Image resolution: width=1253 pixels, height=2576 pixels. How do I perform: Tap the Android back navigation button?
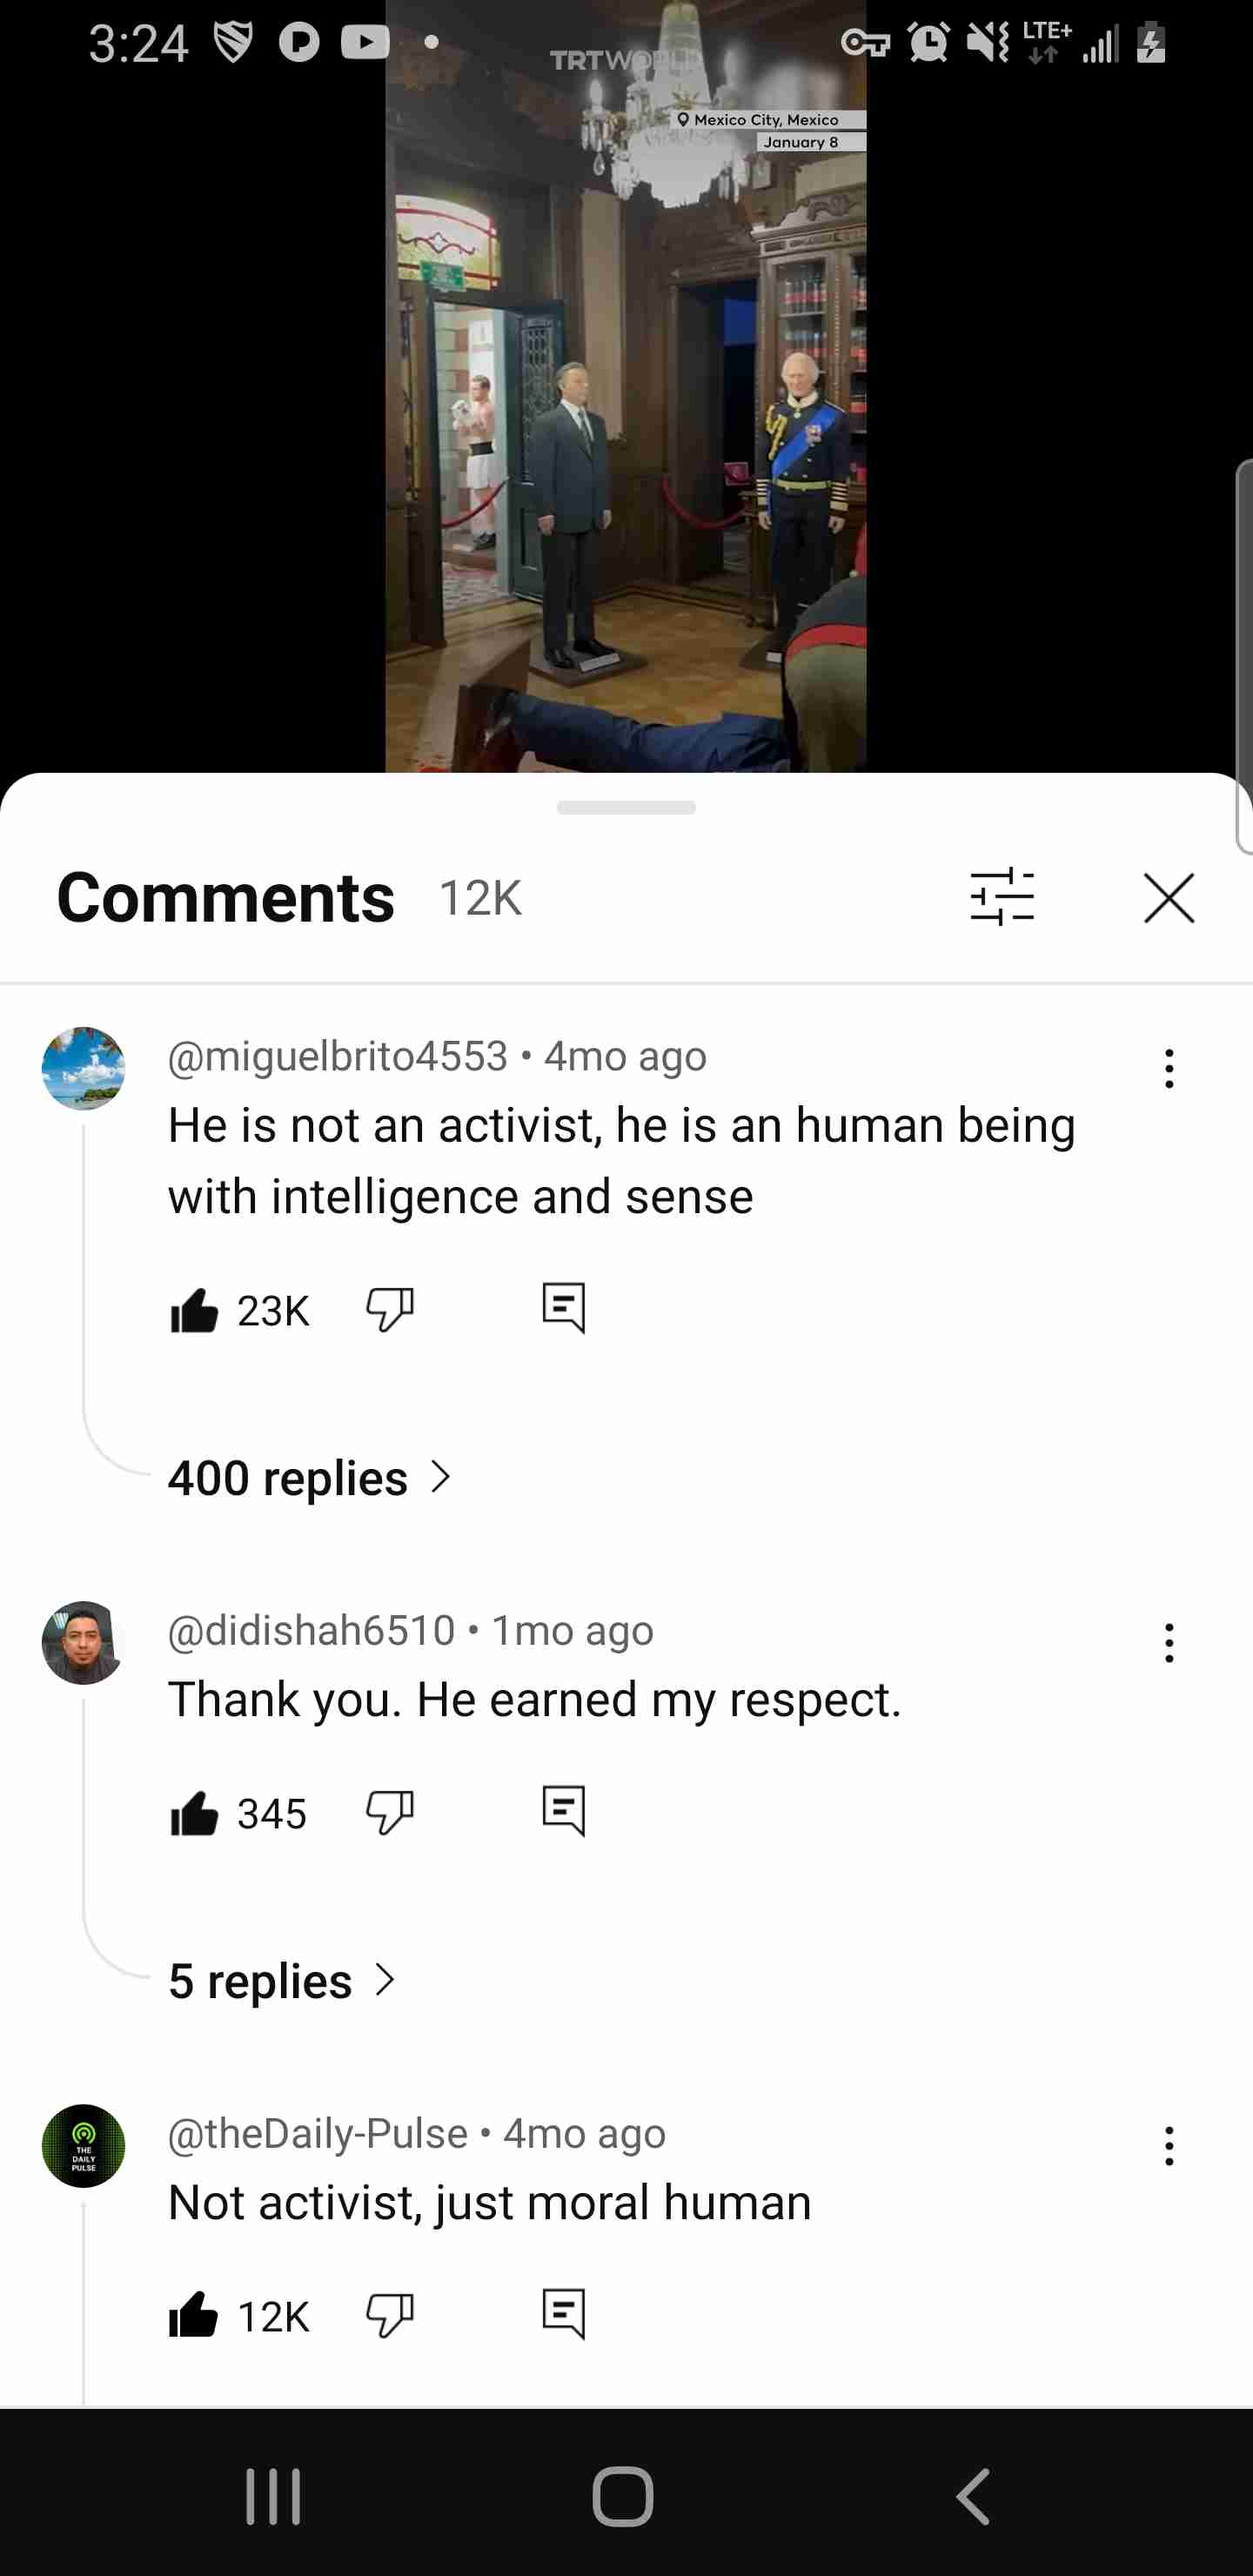972,2496
